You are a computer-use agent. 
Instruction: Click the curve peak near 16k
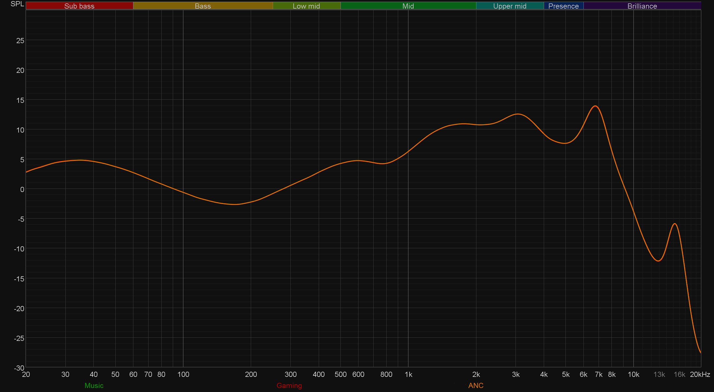pyautogui.click(x=675, y=224)
